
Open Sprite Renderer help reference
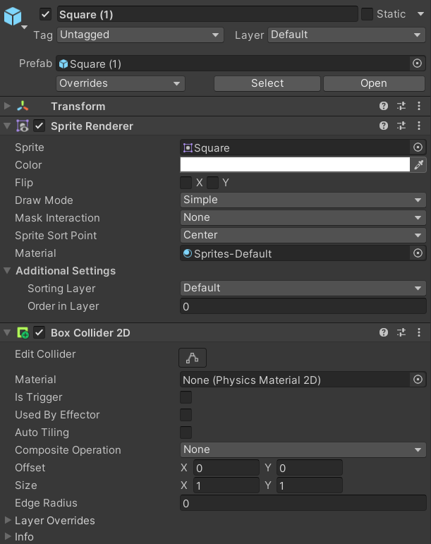[384, 126]
